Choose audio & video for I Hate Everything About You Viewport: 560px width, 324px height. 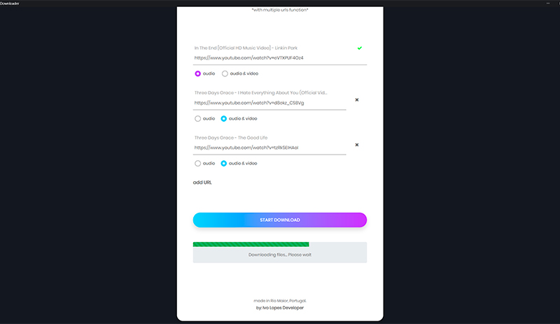[223, 118]
